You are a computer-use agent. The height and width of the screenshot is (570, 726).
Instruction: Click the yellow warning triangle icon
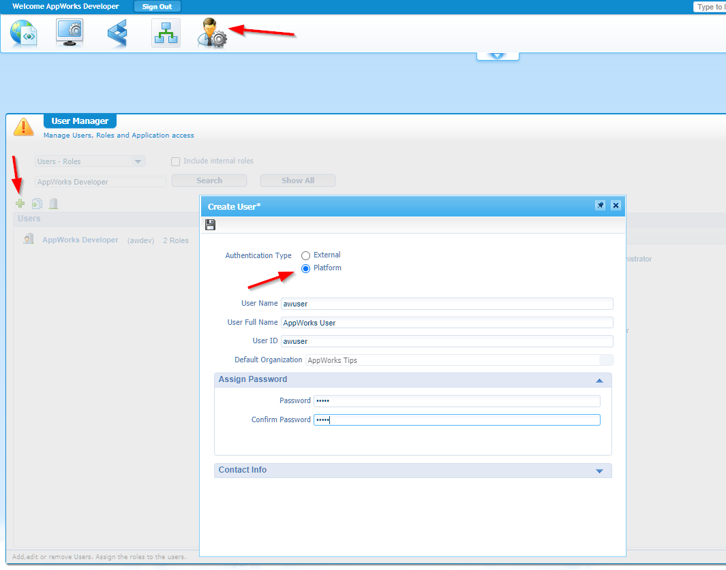click(x=23, y=127)
